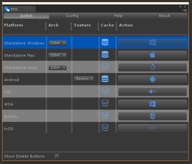Viewport: 192px width, 164px height.
Task: Click the iOS cache icon
Action: (x=105, y=91)
